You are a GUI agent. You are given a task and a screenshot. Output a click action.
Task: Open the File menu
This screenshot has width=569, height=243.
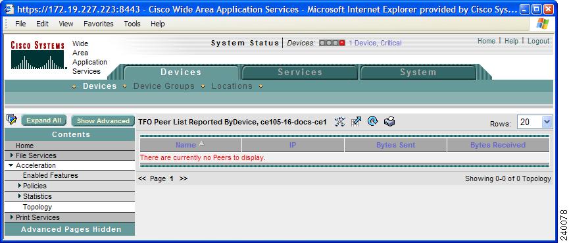(x=20, y=24)
